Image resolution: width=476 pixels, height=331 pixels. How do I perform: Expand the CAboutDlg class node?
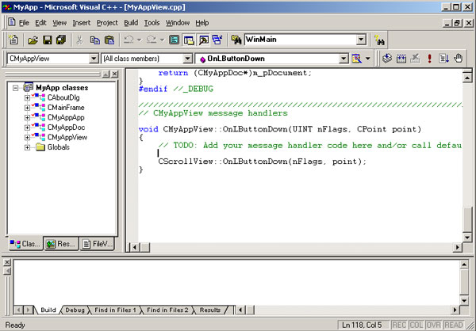click(27, 97)
